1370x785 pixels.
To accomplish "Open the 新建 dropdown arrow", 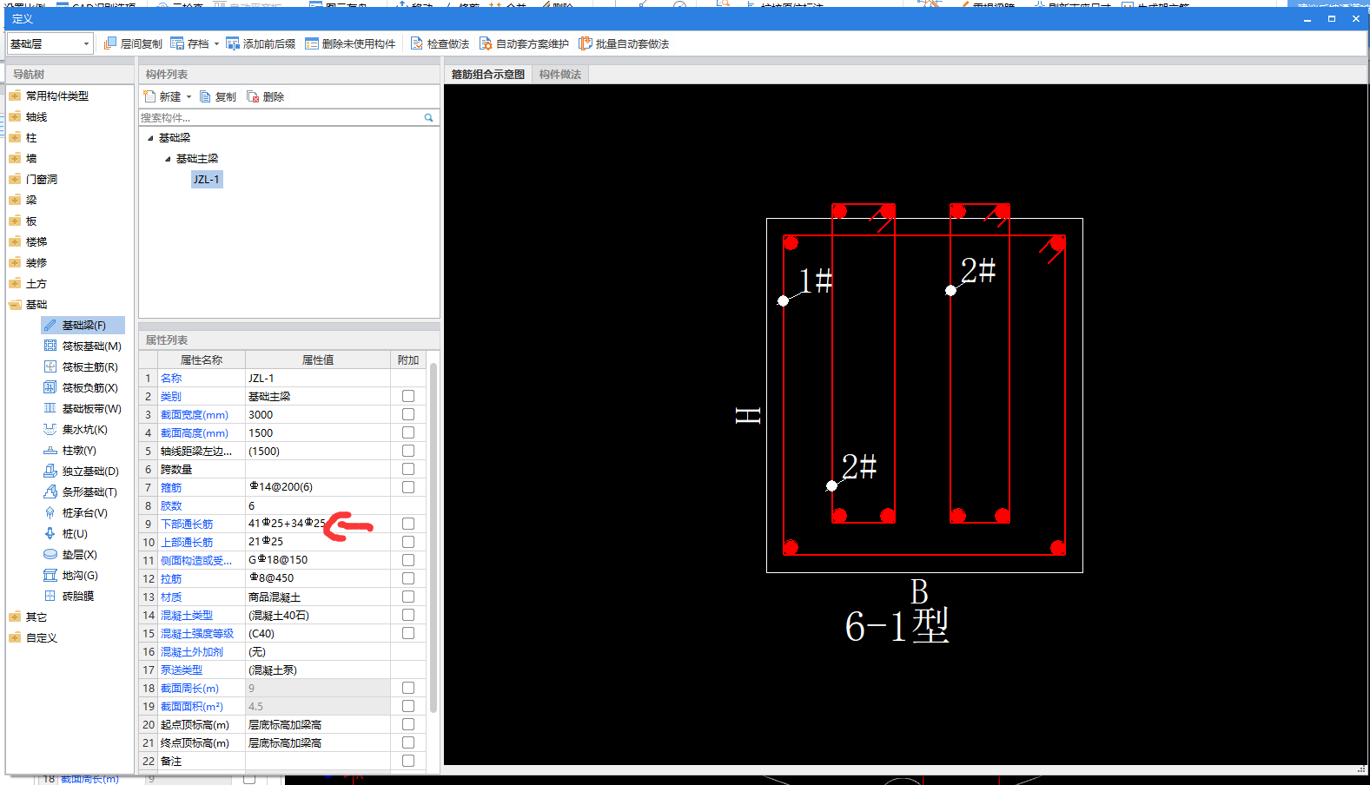I will pyautogui.click(x=189, y=97).
